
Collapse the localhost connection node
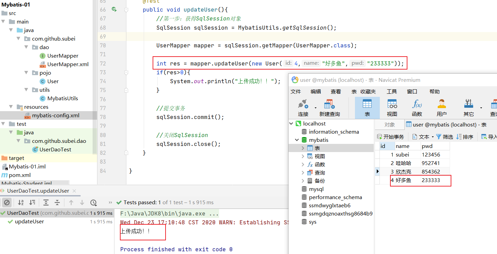click(291, 124)
